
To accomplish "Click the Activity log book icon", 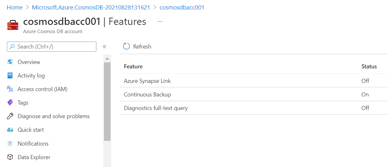I will pyautogui.click(x=10, y=76).
